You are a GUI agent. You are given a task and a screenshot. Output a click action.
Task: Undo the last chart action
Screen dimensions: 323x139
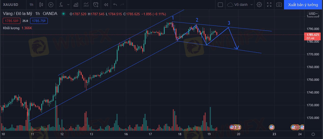(x=115, y=5)
